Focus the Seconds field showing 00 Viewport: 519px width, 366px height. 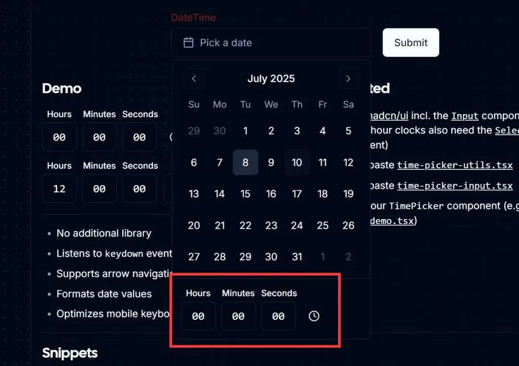click(278, 316)
